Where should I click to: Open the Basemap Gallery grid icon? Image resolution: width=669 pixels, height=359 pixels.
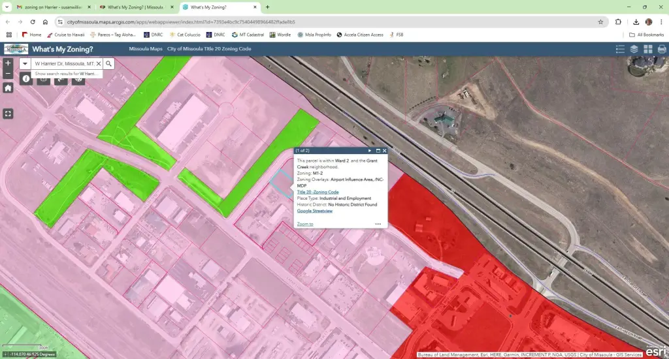click(648, 49)
